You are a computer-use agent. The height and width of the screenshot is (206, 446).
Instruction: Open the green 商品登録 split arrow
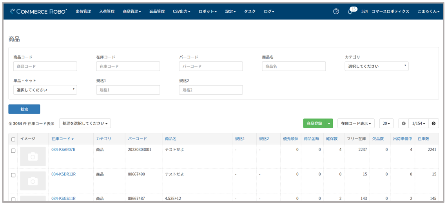pyautogui.click(x=329, y=123)
